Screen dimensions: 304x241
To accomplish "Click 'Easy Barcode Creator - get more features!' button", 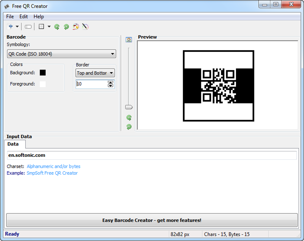I will point(152,220).
